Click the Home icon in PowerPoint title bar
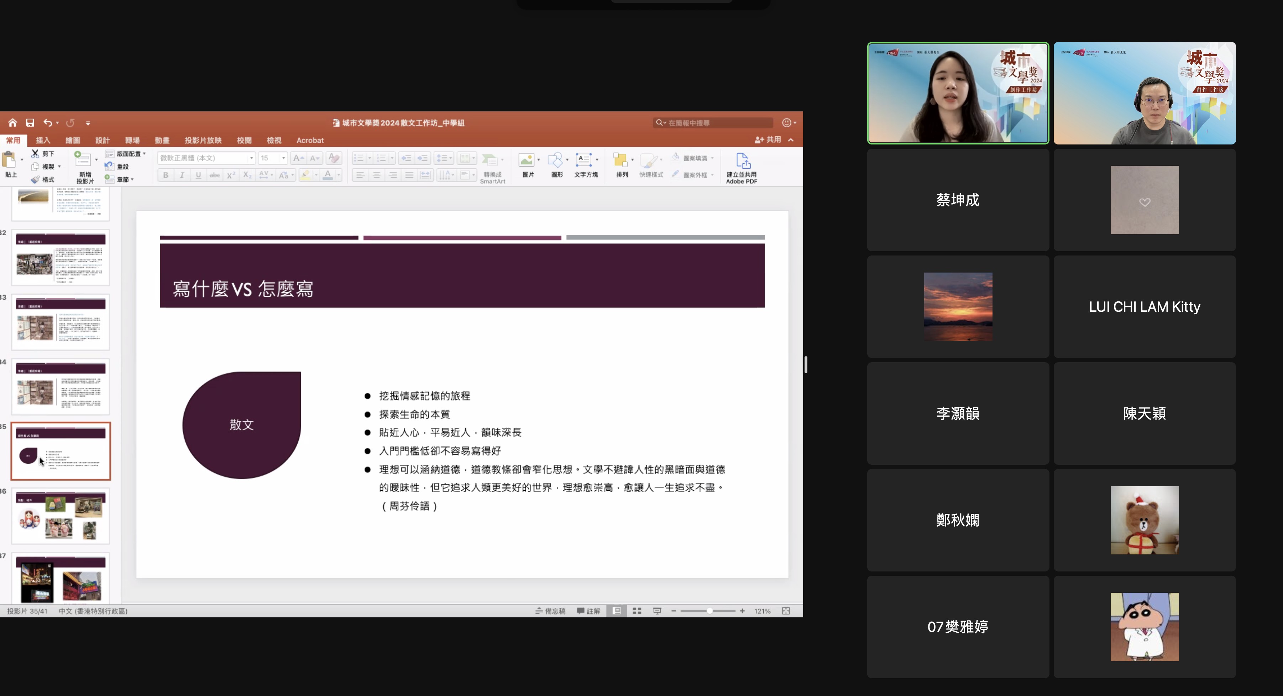The width and height of the screenshot is (1283, 696). [12, 122]
